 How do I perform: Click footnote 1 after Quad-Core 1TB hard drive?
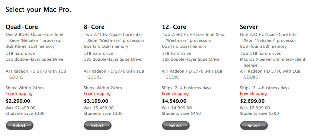(x=36, y=53)
